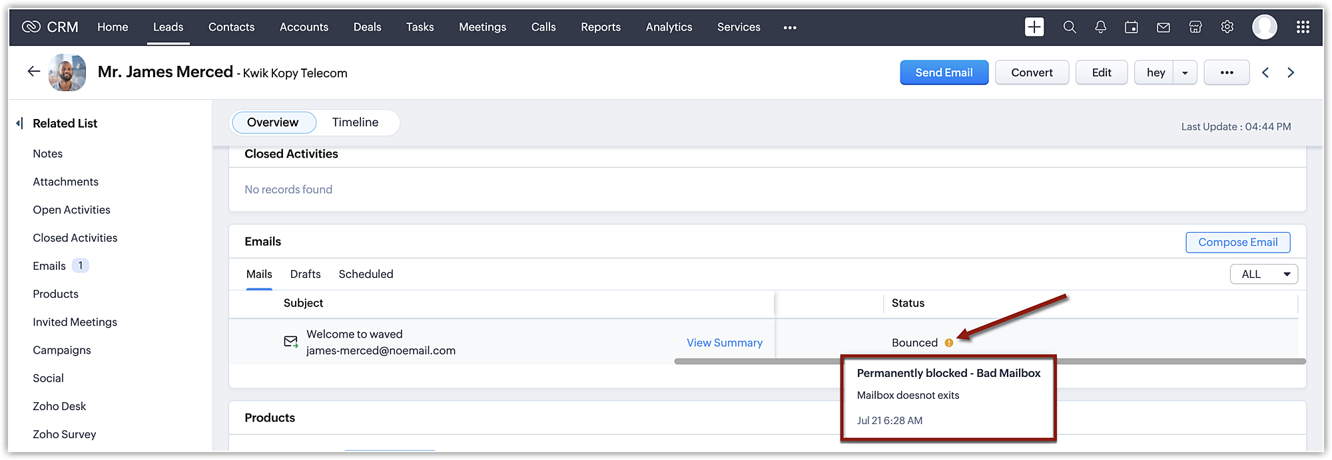This screenshot has height=460, width=1332.
Task: Switch to the Drafts tab
Action: (x=305, y=275)
